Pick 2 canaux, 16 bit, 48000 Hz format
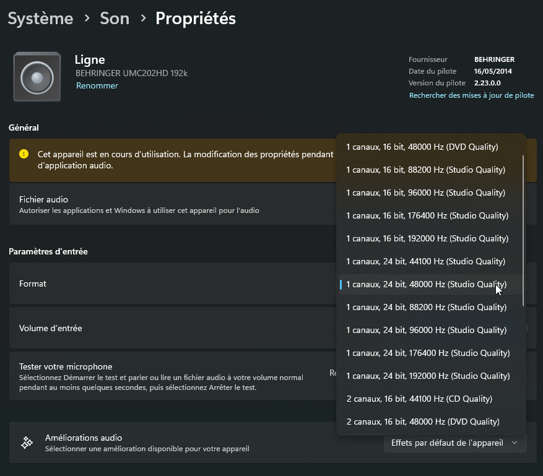543x476 pixels. tap(422, 422)
